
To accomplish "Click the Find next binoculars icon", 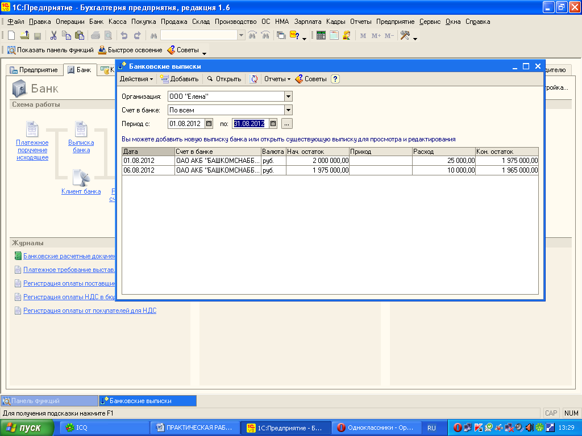I will pos(252,36).
